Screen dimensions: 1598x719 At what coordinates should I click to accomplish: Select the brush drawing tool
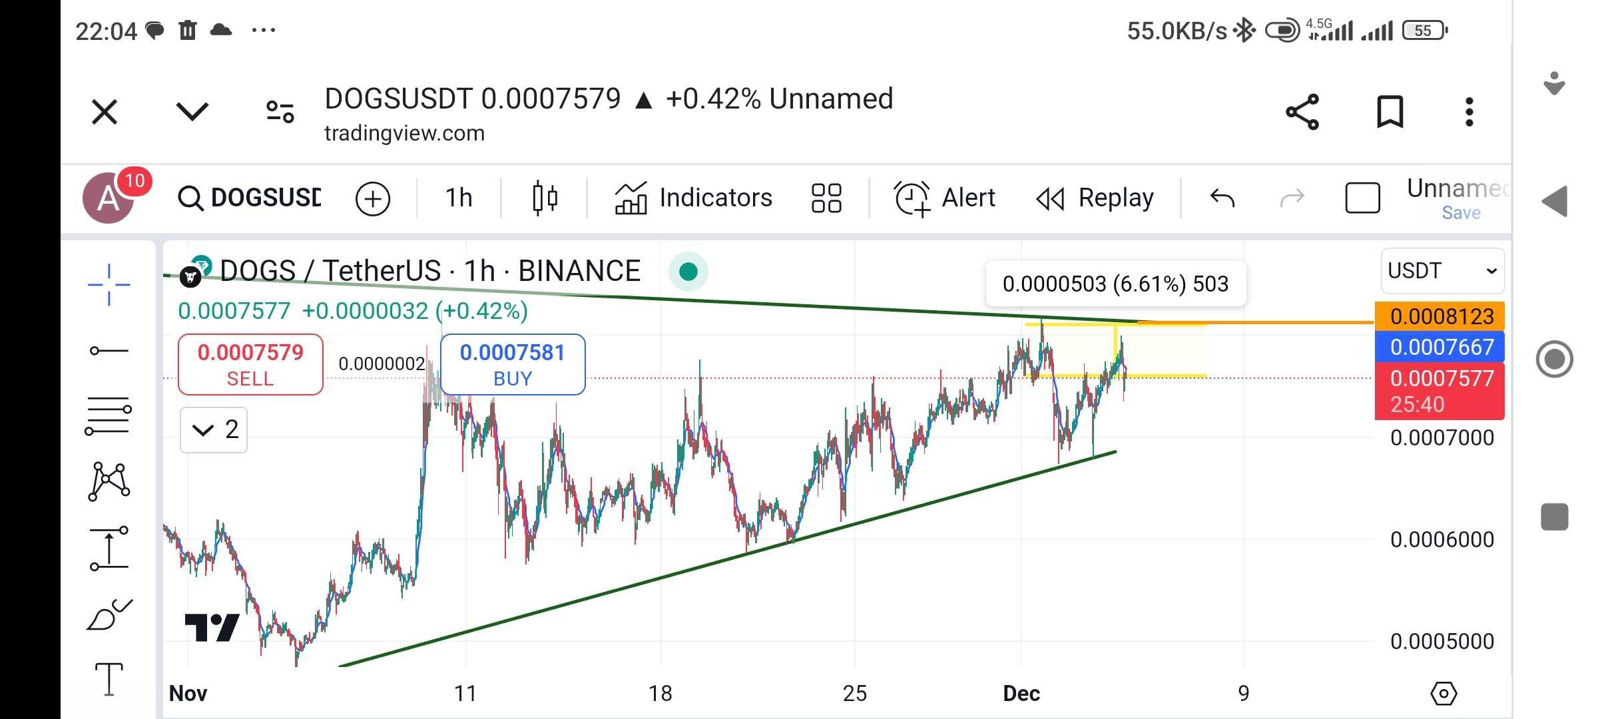tap(109, 614)
